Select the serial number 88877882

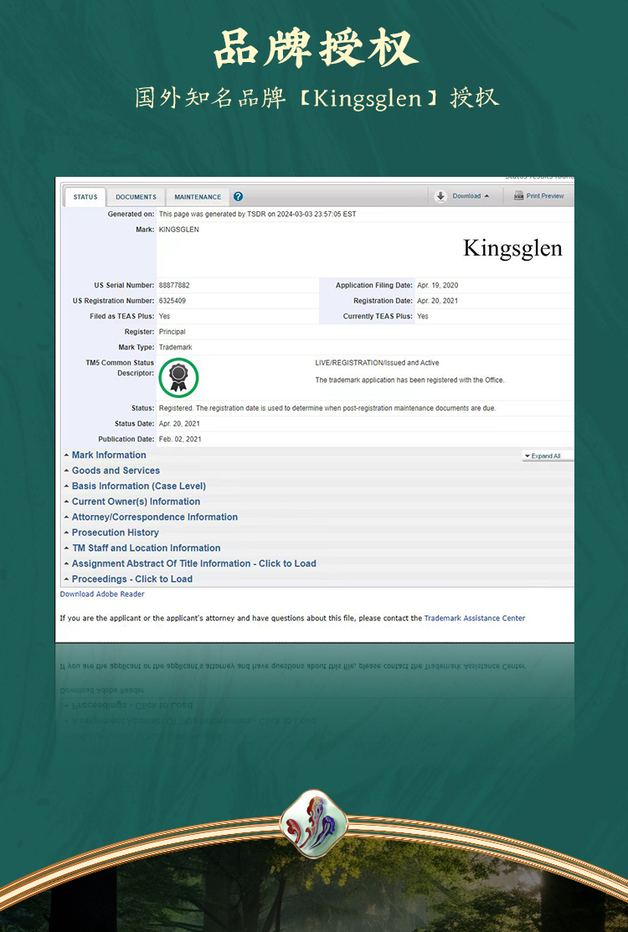[174, 285]
